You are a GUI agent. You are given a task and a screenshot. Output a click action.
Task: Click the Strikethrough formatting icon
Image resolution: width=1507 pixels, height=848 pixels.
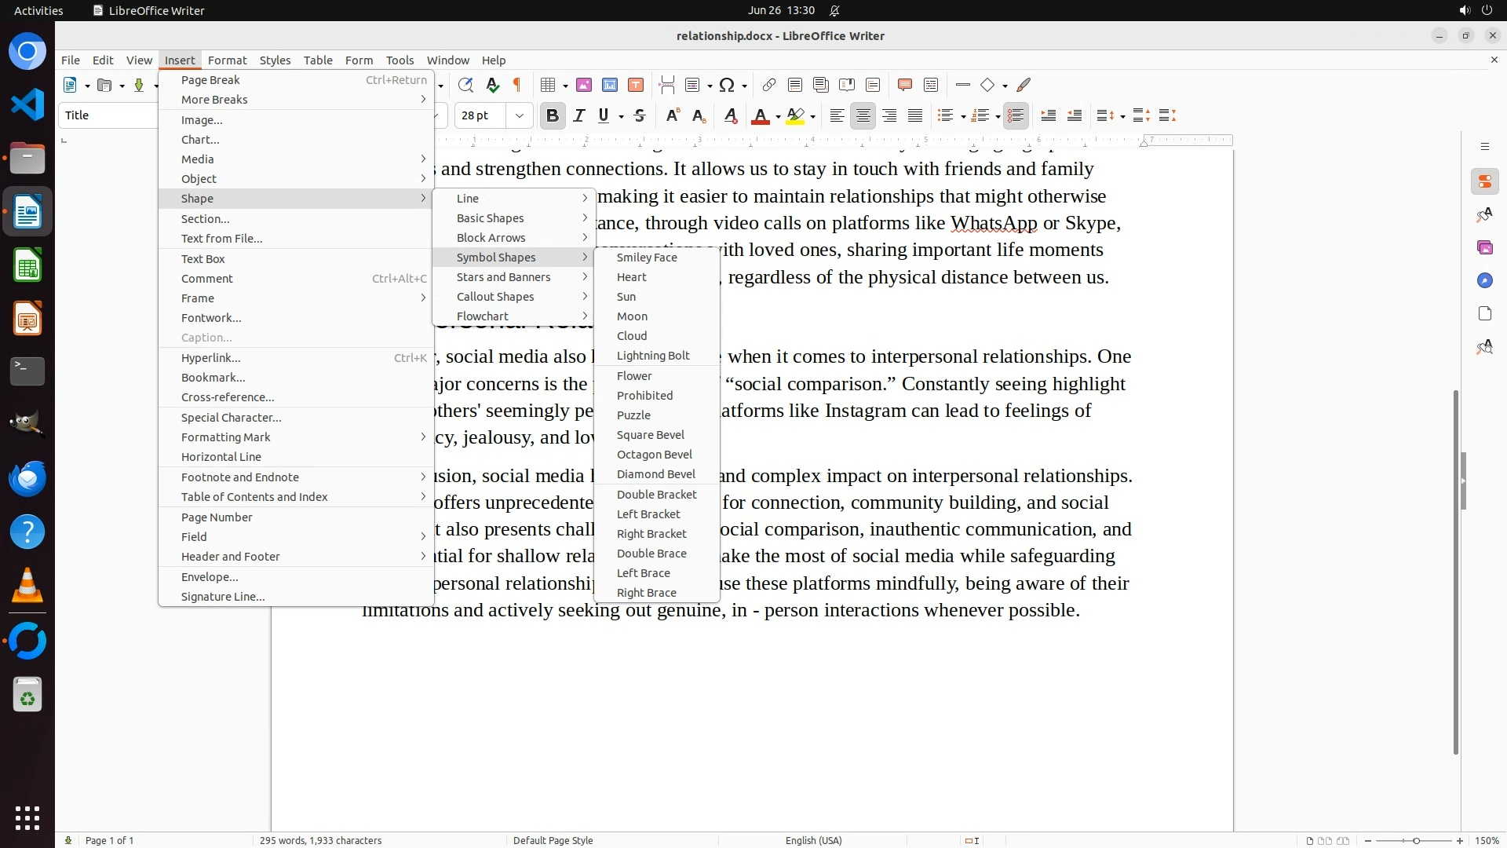pyautogui.click(x=640, y=115)
